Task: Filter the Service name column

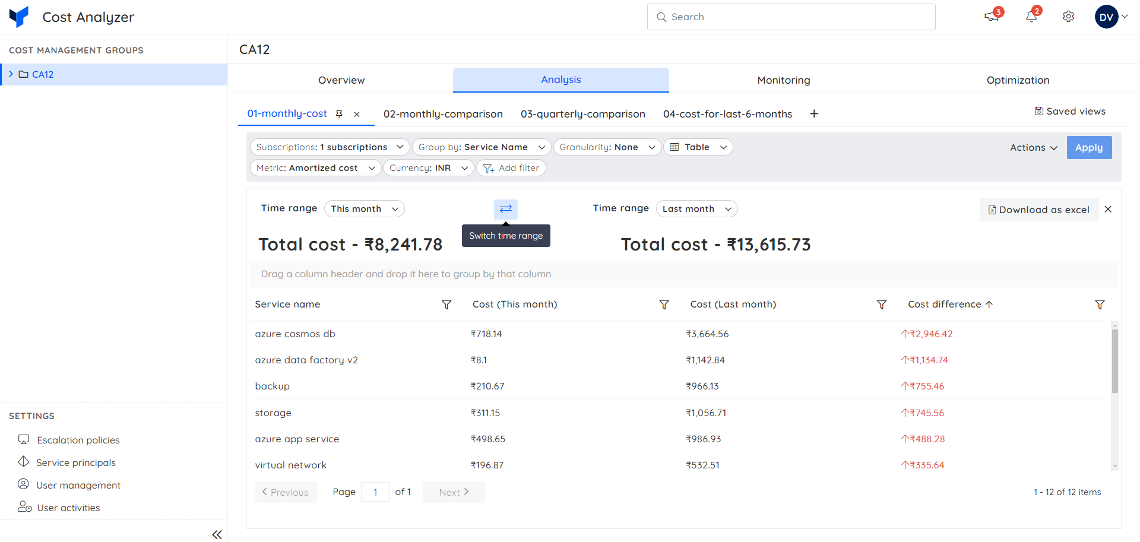Action: pyautogui.click(x=446, y=305)
